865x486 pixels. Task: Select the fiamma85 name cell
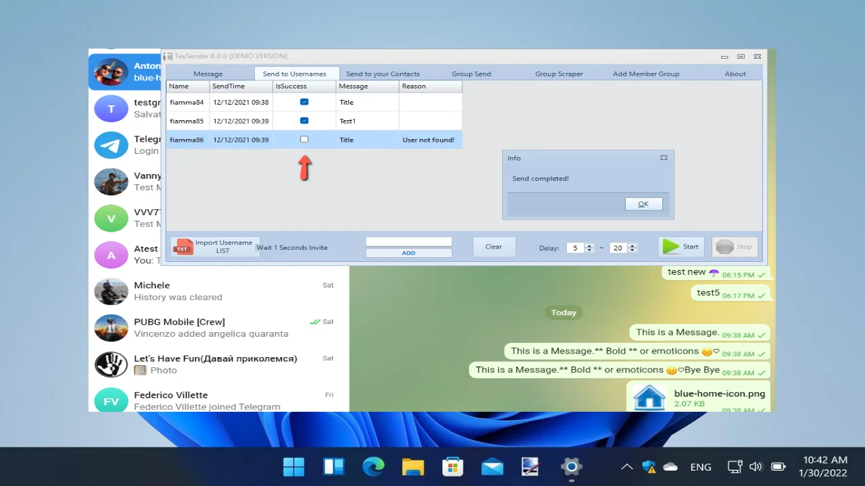tap(188, 121)
